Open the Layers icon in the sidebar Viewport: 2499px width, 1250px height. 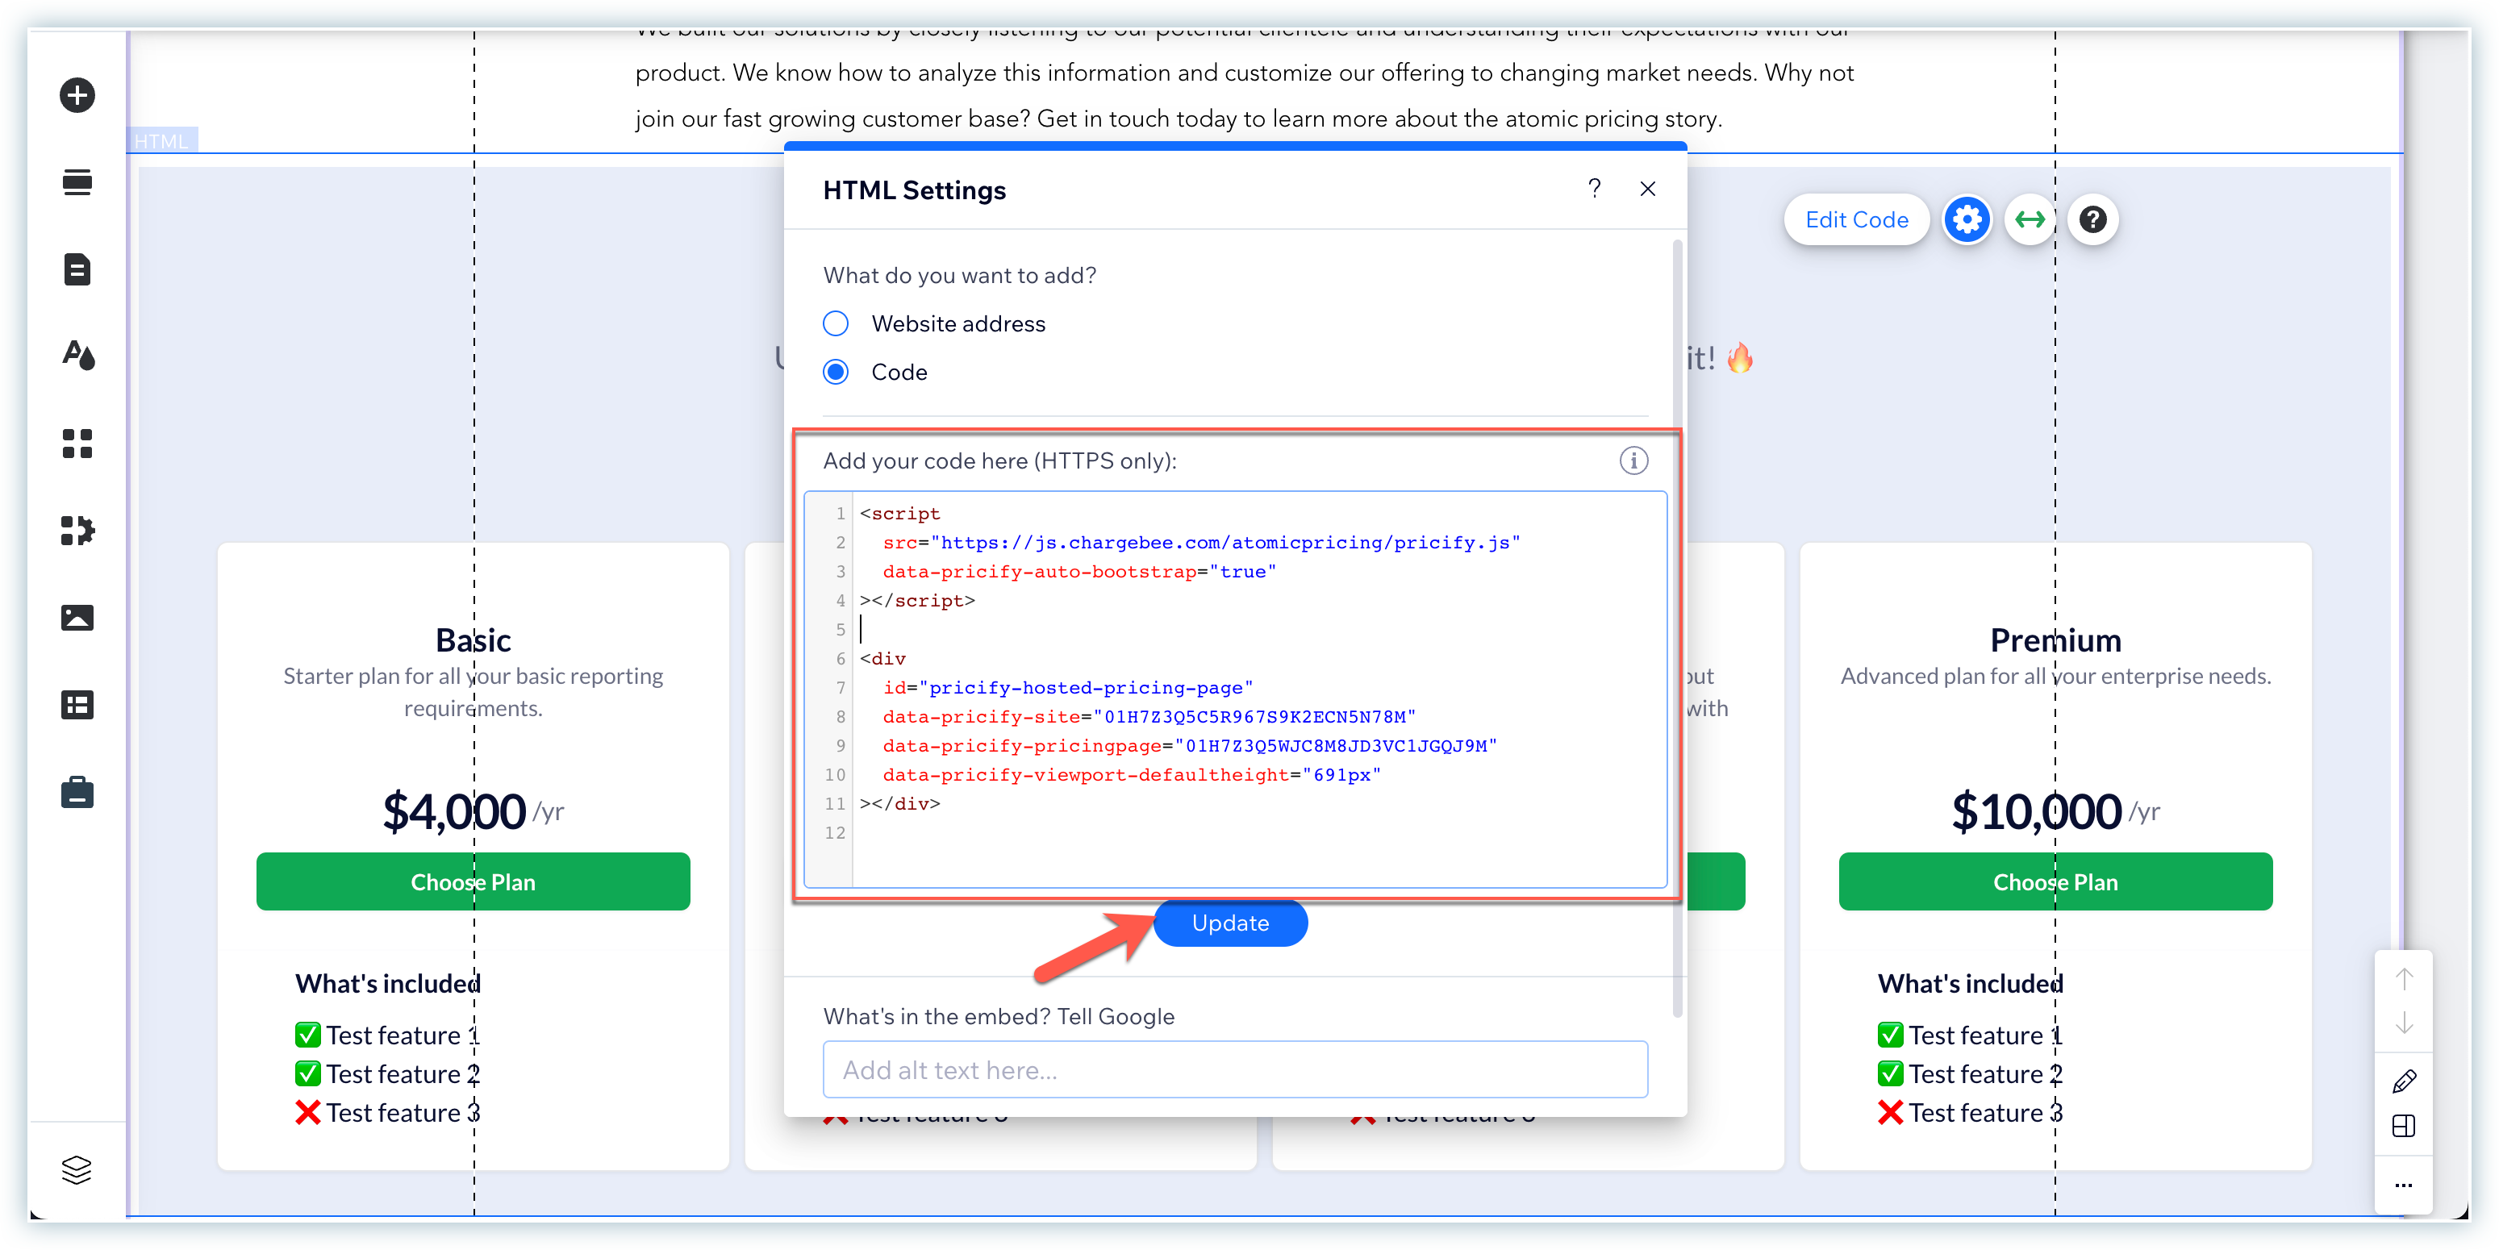pyautogui.click(x=77, y=1170)
